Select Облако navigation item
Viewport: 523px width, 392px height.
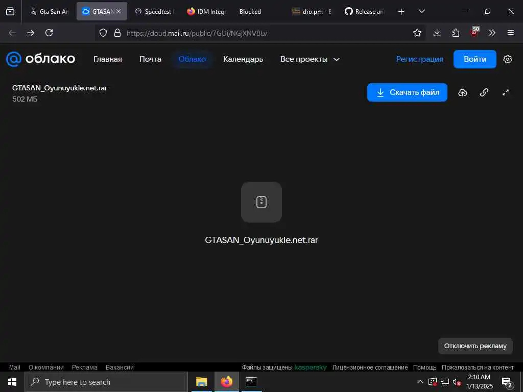[192, 59]
